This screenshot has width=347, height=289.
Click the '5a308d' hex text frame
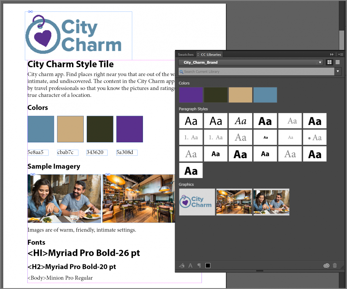[127, 153]
